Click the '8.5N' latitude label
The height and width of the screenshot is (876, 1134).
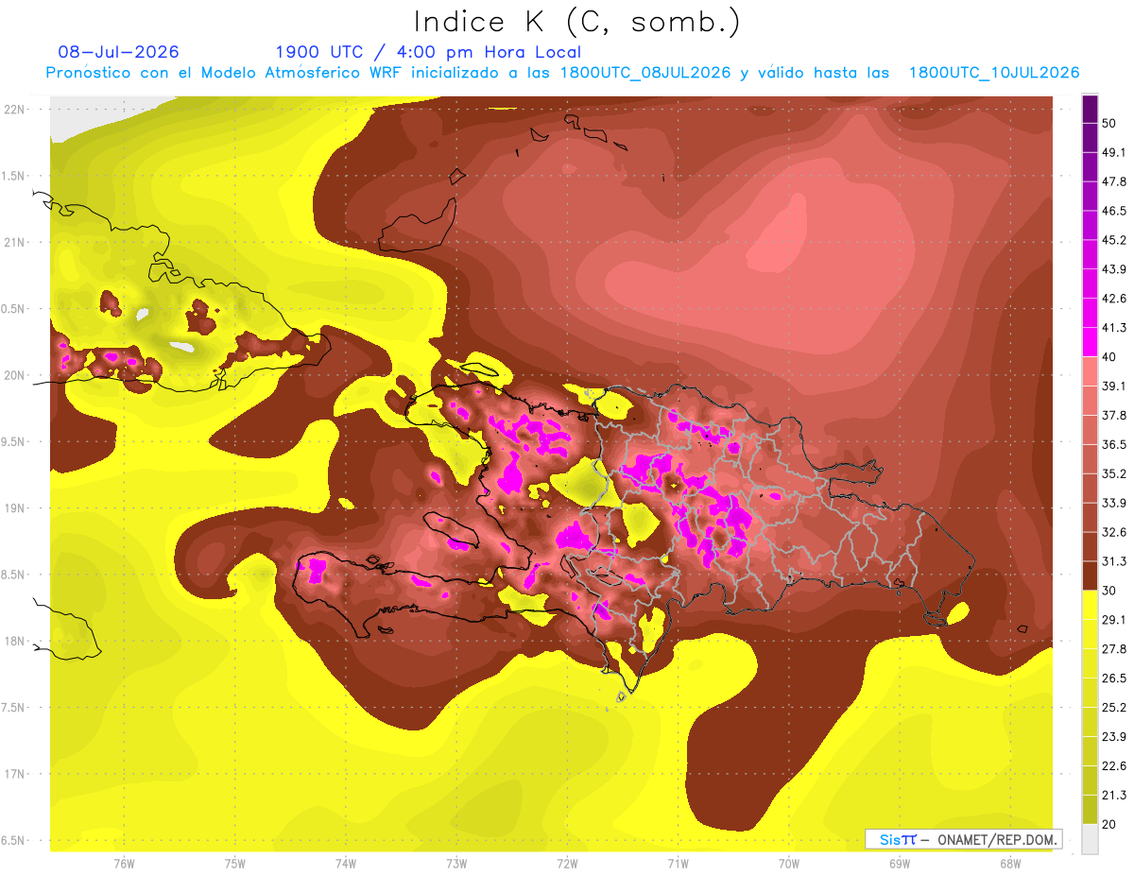(x=14, y=575)
